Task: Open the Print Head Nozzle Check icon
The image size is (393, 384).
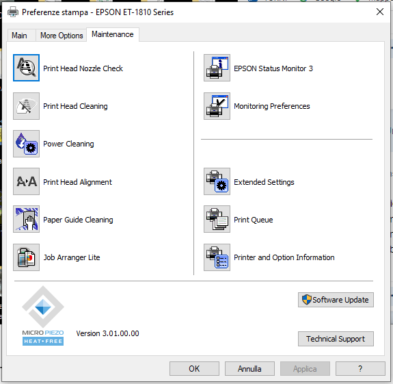Action: click(27, 68)
